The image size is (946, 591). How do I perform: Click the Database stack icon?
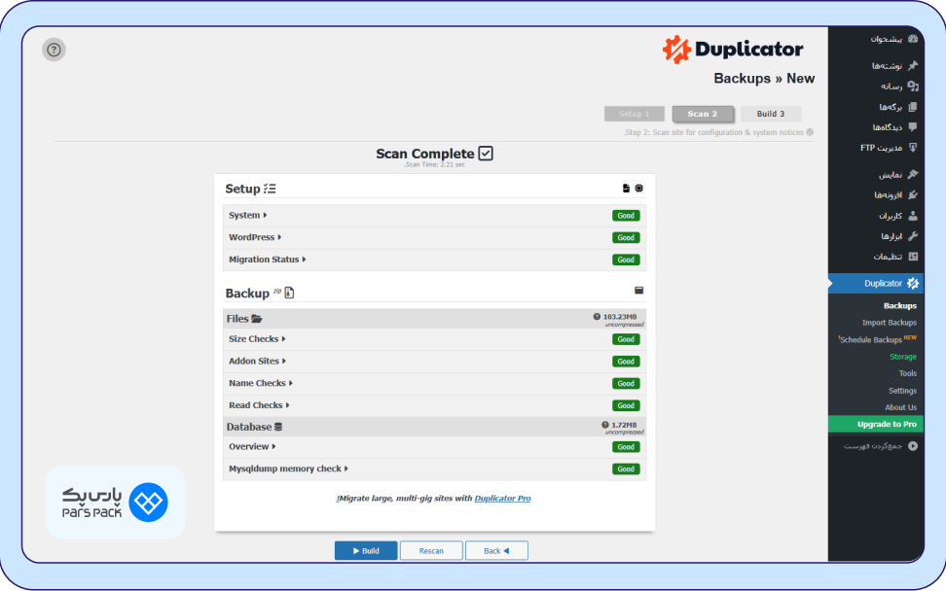point(278,427)
